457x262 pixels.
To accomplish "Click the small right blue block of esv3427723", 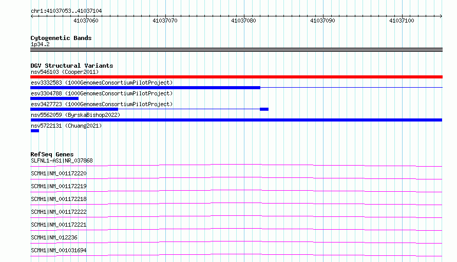I will 264,109.
